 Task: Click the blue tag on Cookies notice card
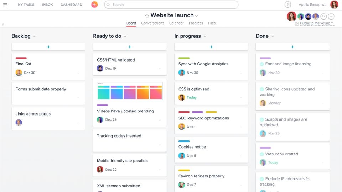184,141
